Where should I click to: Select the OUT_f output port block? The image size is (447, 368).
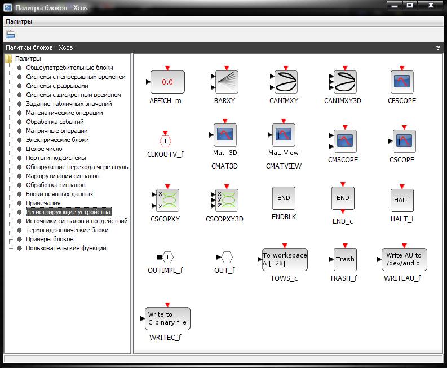coord(225,257)
